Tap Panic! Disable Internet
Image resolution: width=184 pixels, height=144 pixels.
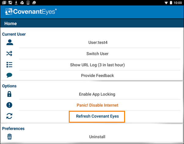[98, 105]
